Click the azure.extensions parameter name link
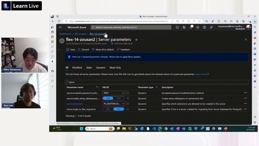This screenshot has width=259, height=146. tap(74, 104)
